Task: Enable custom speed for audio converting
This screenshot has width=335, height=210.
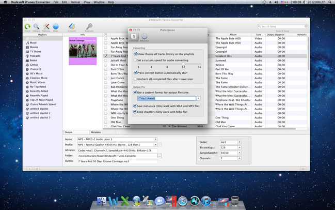Action: [x=135, y=60]
